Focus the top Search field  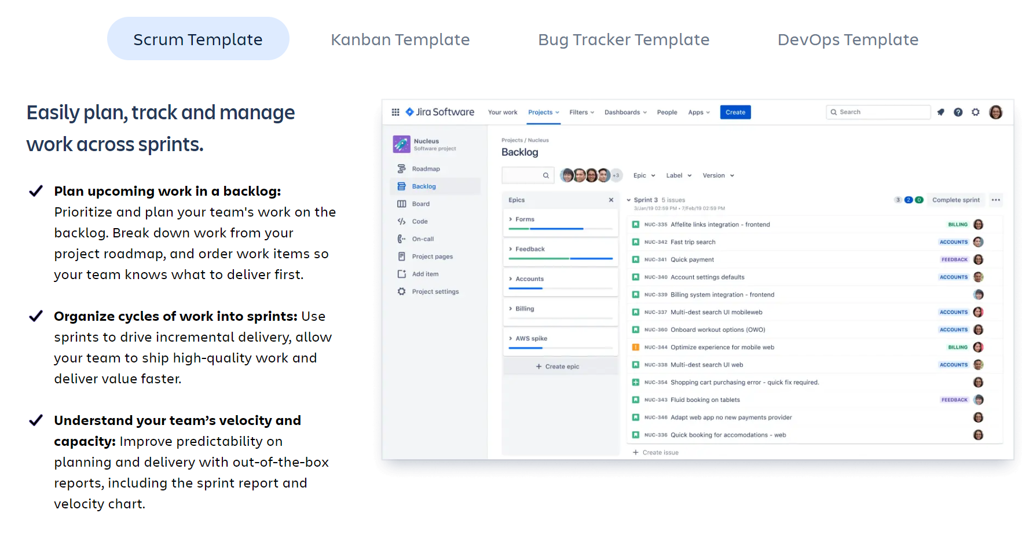pyautogui.click(x=878, y=112)
